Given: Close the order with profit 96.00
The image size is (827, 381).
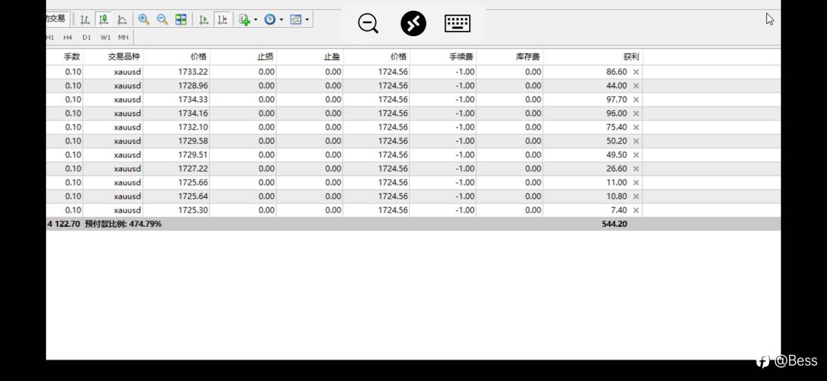Looking at the screenshot, I should [636, 113].
